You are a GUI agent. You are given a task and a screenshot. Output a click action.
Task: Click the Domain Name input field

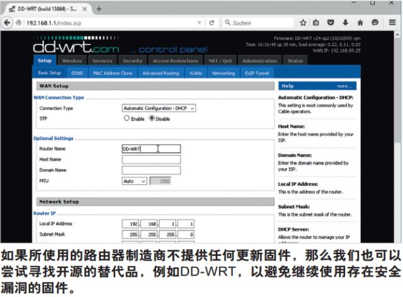tap(151, 170)
